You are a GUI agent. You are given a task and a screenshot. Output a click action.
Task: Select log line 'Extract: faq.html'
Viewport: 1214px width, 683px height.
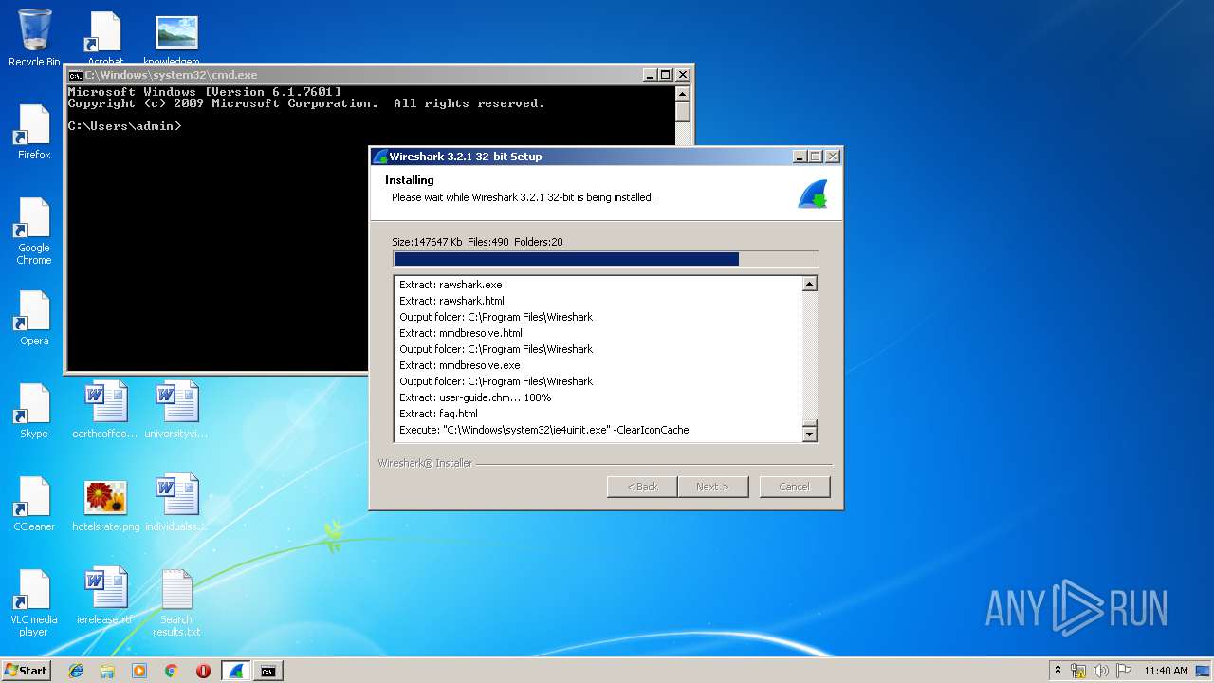(438, 414)
